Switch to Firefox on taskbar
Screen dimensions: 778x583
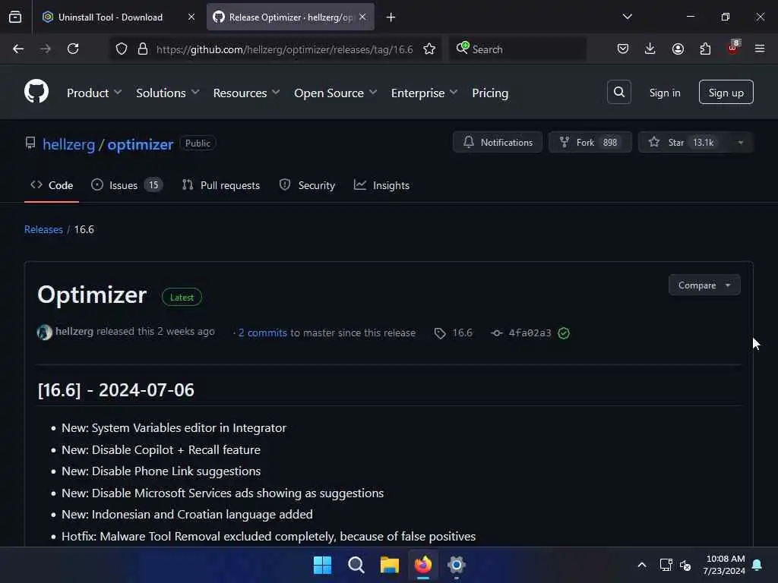click(x=423, y=565)
